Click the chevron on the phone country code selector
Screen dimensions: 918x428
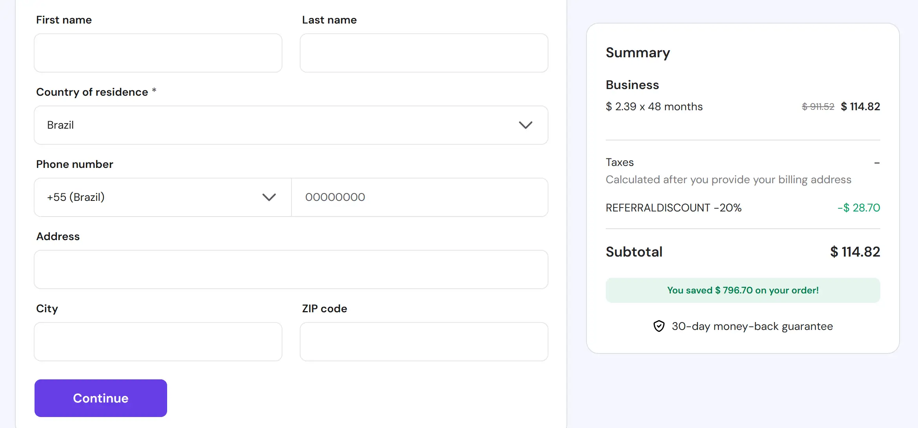269,197
